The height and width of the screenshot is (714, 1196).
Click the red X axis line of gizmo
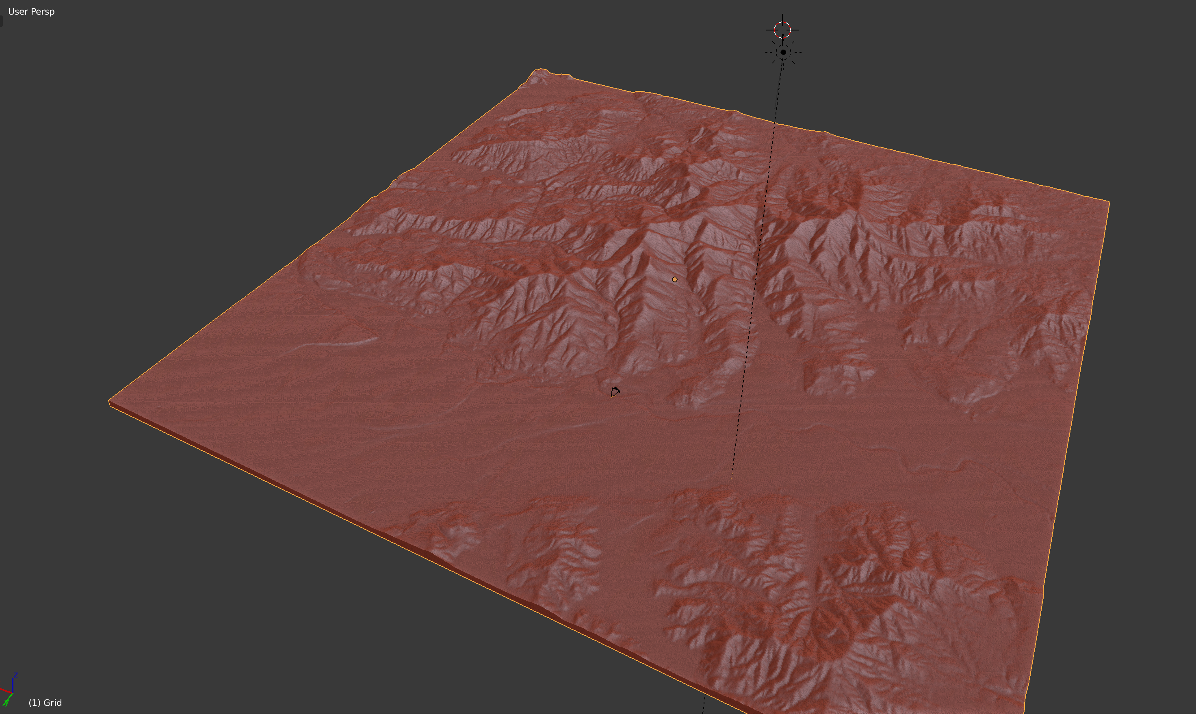(x=4, y=691)
